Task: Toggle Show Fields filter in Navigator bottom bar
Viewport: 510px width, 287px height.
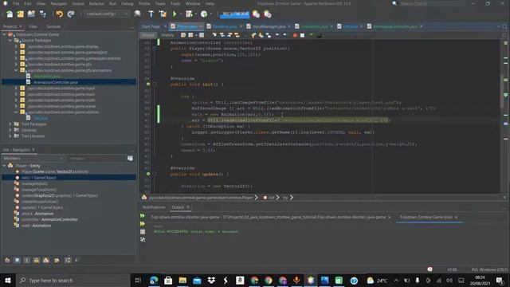Action: [x=17, y=260]
